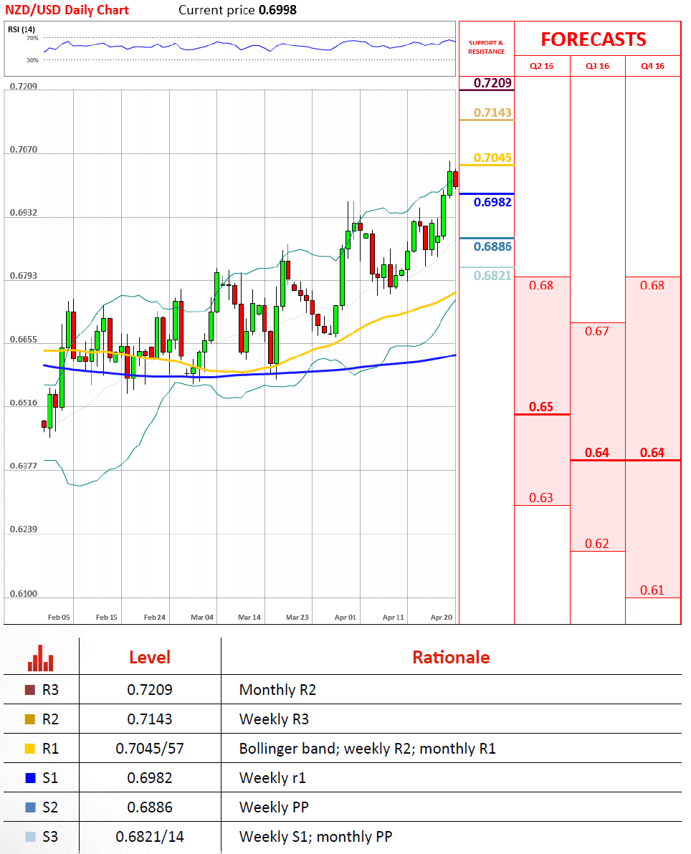
Task: Click the Rationale column header
Action: [x=451, y=658]
